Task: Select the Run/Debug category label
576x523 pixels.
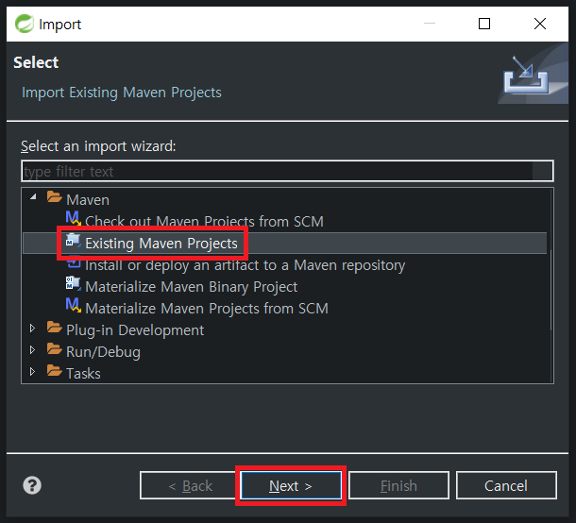Action: (x=103, y=351)
